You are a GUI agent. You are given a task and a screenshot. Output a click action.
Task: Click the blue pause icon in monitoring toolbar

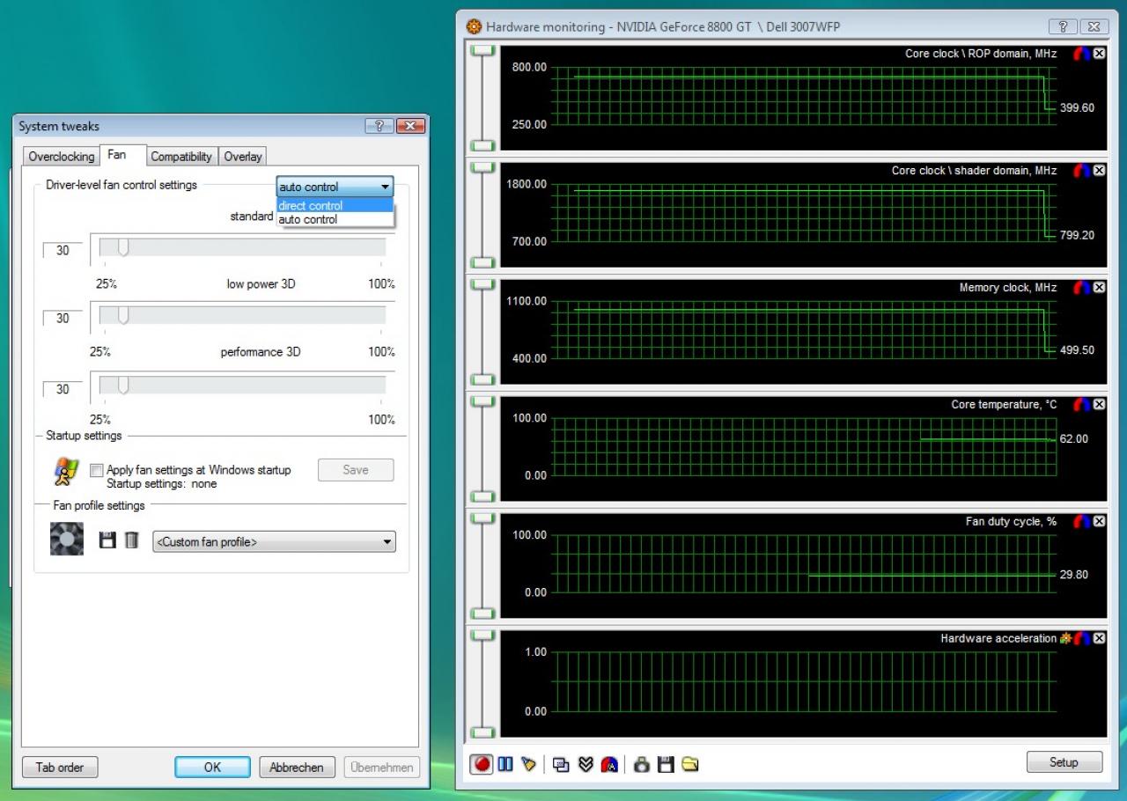click(x=505, y=764)
